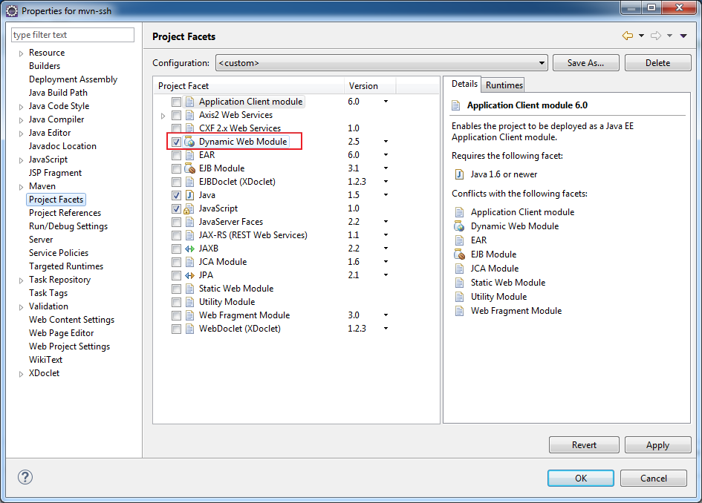Viewport: 702px width, 503px height.
Task: Click the JAX-RS page icon
Action: (190, 236)
